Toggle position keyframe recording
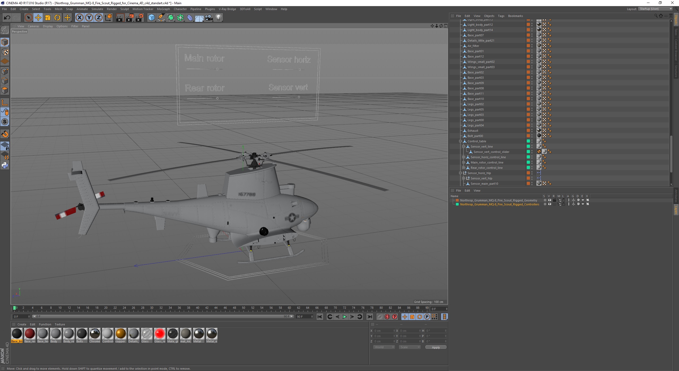679x371 pixels. coord(405,317)
